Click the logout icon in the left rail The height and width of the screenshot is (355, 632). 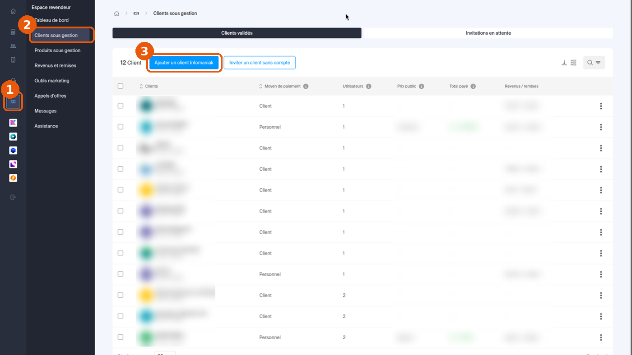[13, 197]
